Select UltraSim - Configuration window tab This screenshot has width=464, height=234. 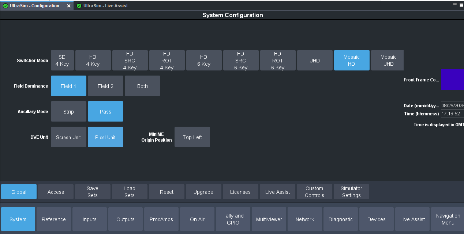[x=34, y=5]
